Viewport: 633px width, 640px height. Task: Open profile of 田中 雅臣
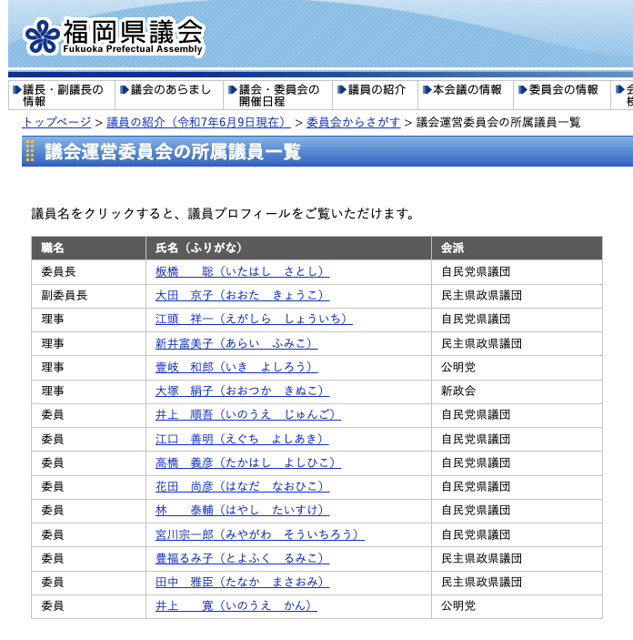[242, 582]
